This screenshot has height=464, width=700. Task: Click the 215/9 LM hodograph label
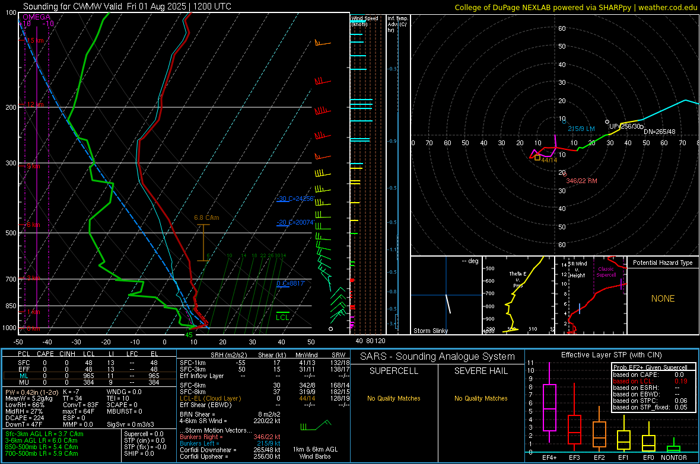point(581,129)
